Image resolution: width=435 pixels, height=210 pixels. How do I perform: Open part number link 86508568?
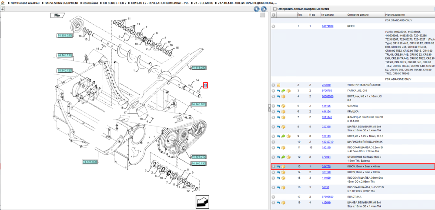coord(328,97)
